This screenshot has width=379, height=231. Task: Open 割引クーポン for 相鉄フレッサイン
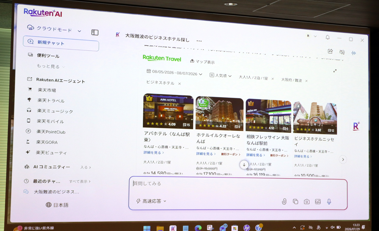click(279, 155)
